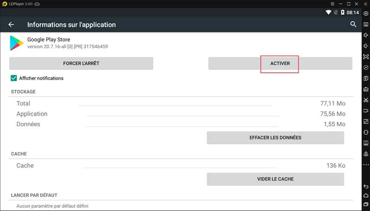The width and height of the screenshot is (370, 211).
Task: Open keyboard mapping in the sidebar
Action: pos(366,24)
